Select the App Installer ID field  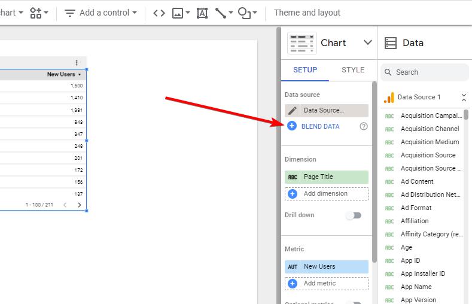(423, 273)
